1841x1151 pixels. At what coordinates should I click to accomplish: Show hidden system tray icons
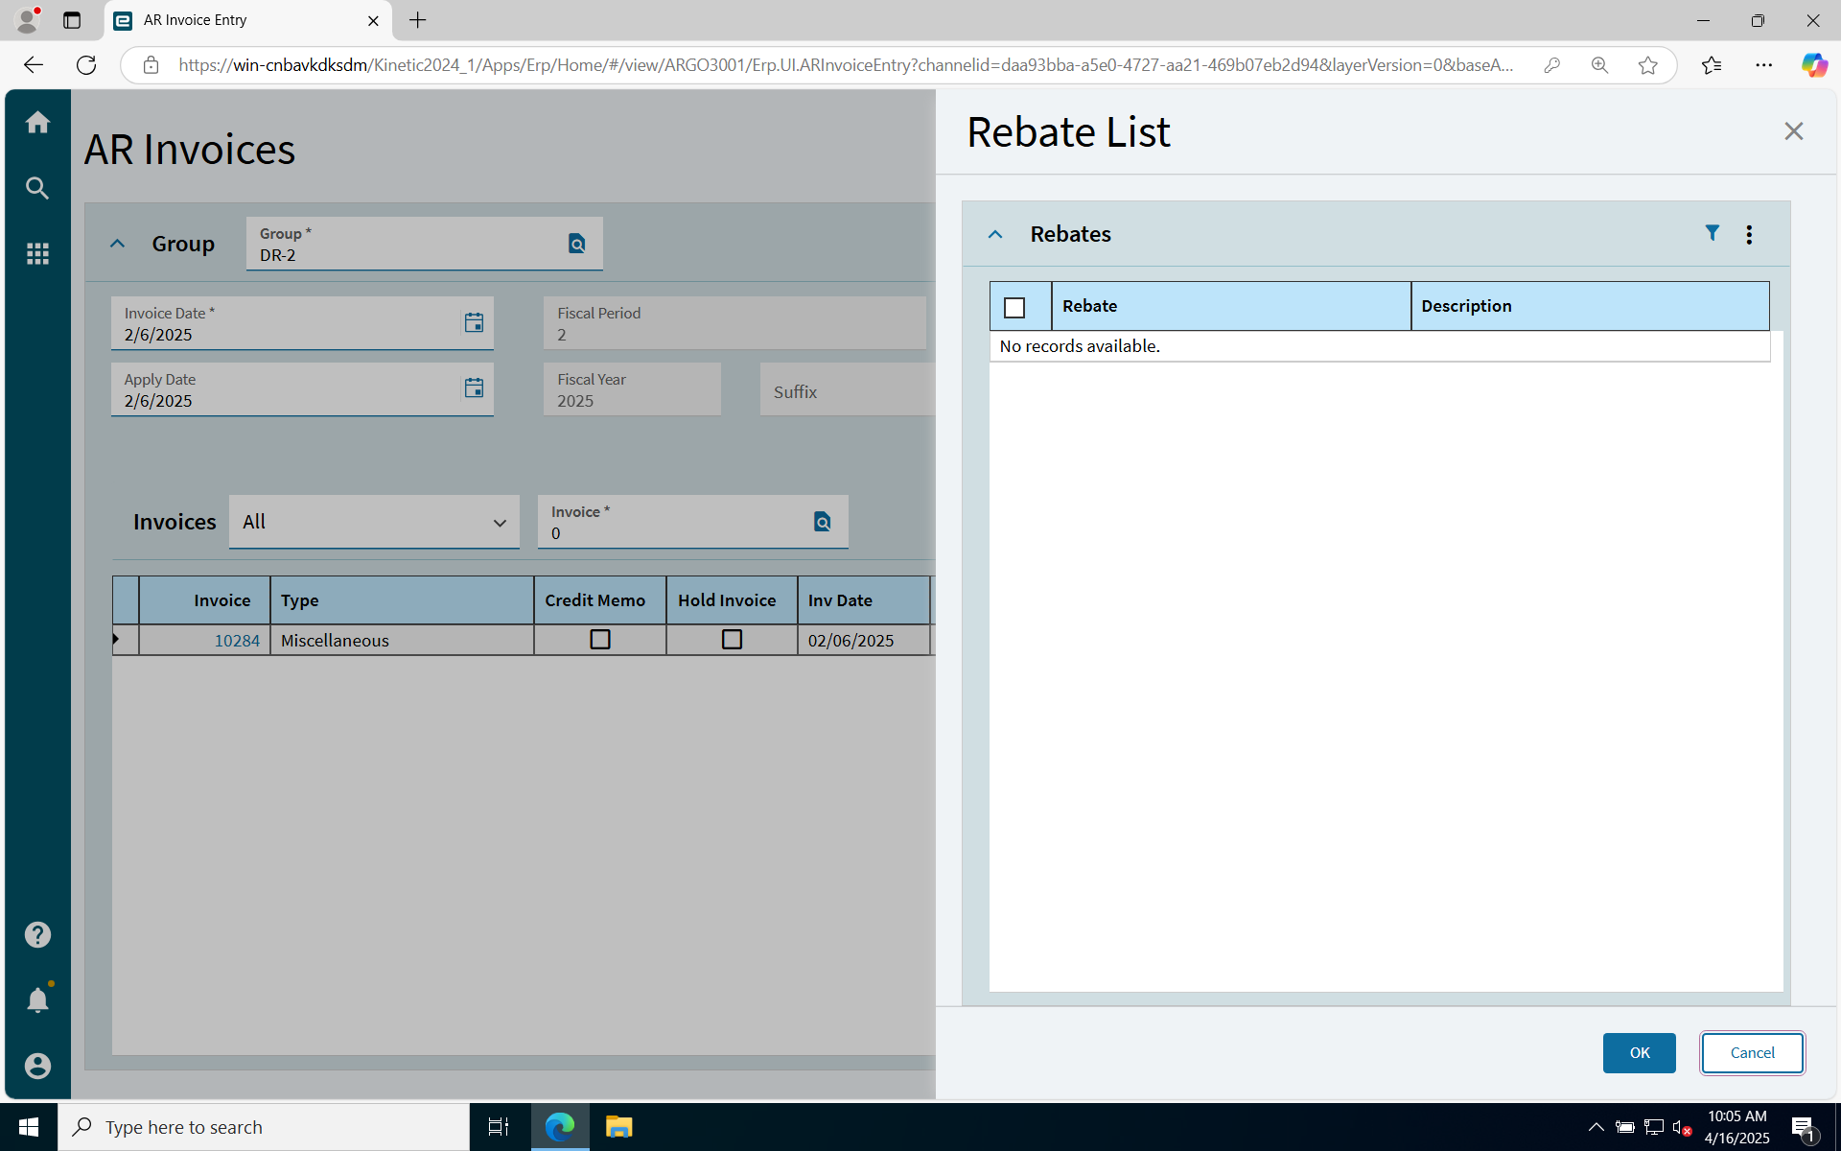point(1596,1127)
